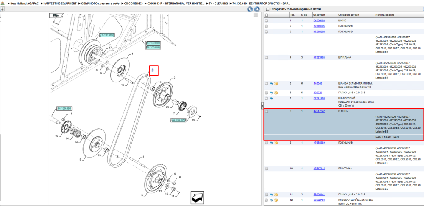Open reference label 74.136.020 on diagram
Viewport: 424px width, 206px height.
[x=179, y=120]
